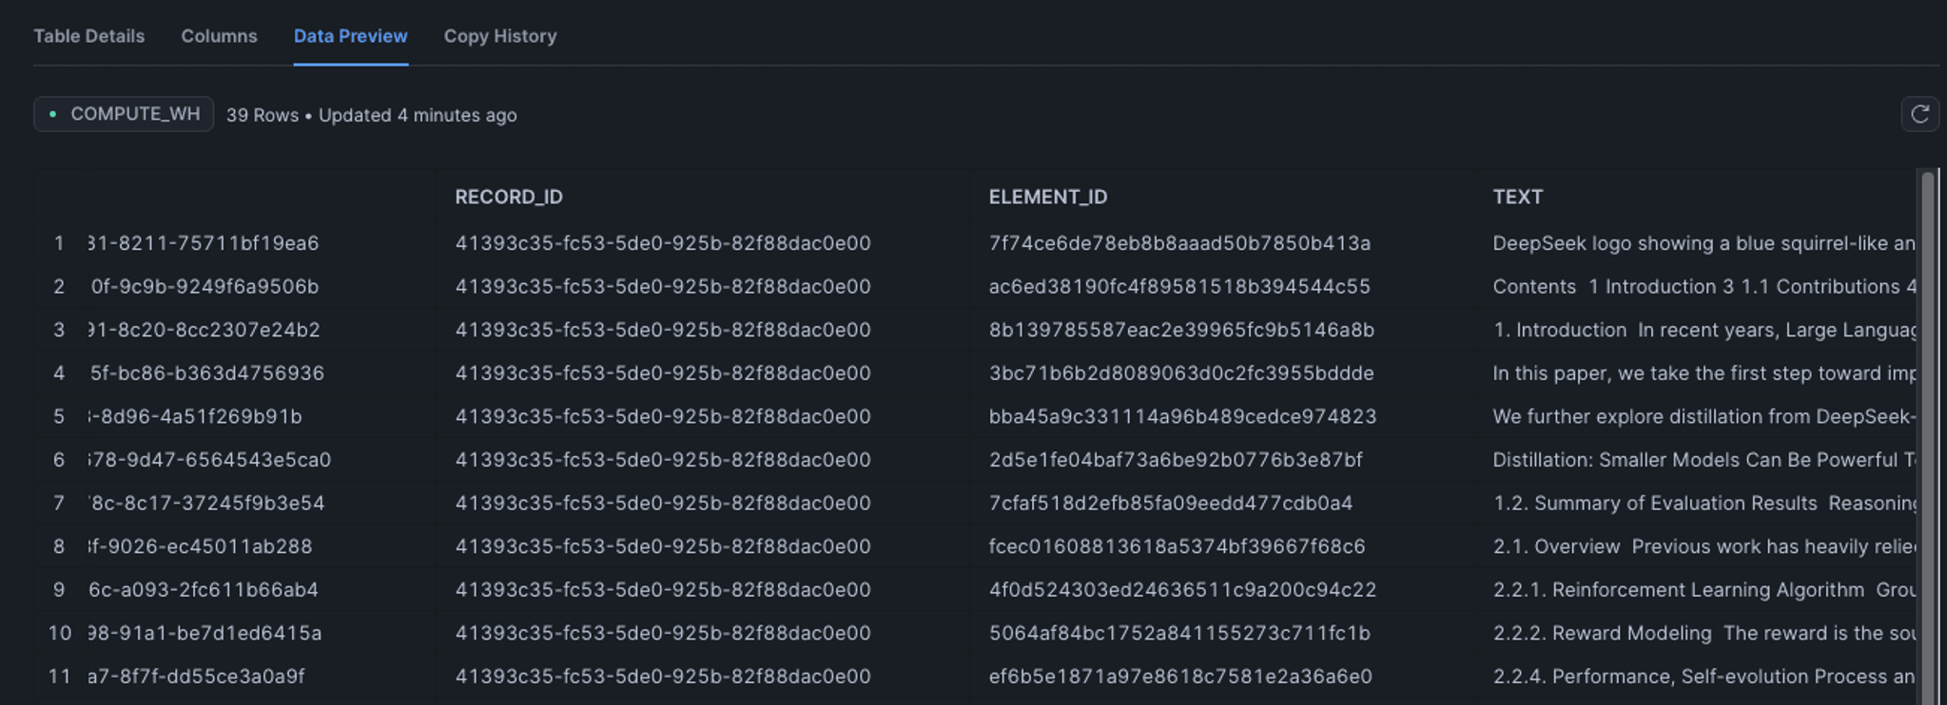The height and width of the screenshot is (705, 1947).
Task: Select the Data Preview tab
Action: click(x=350, y=36)
